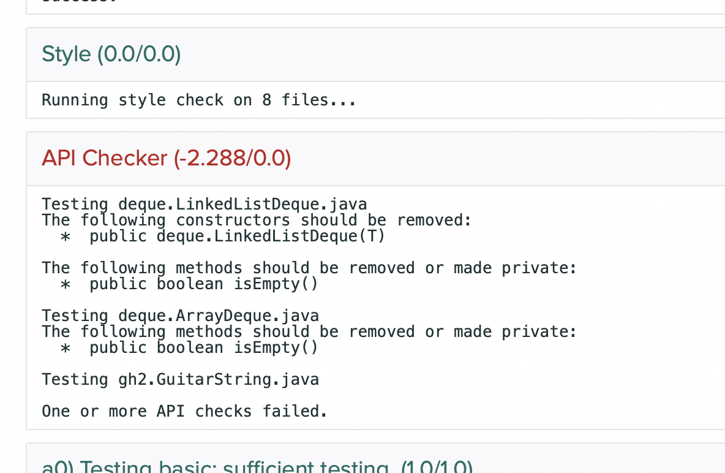
Task: Click 'One or more API checks failed.' message
Action: 184,411
